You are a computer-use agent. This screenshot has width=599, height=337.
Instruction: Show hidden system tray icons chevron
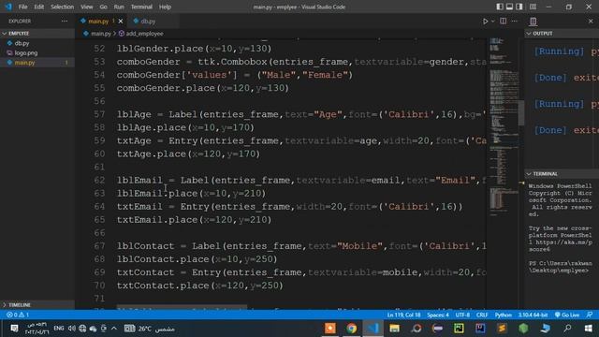point(114,329)
